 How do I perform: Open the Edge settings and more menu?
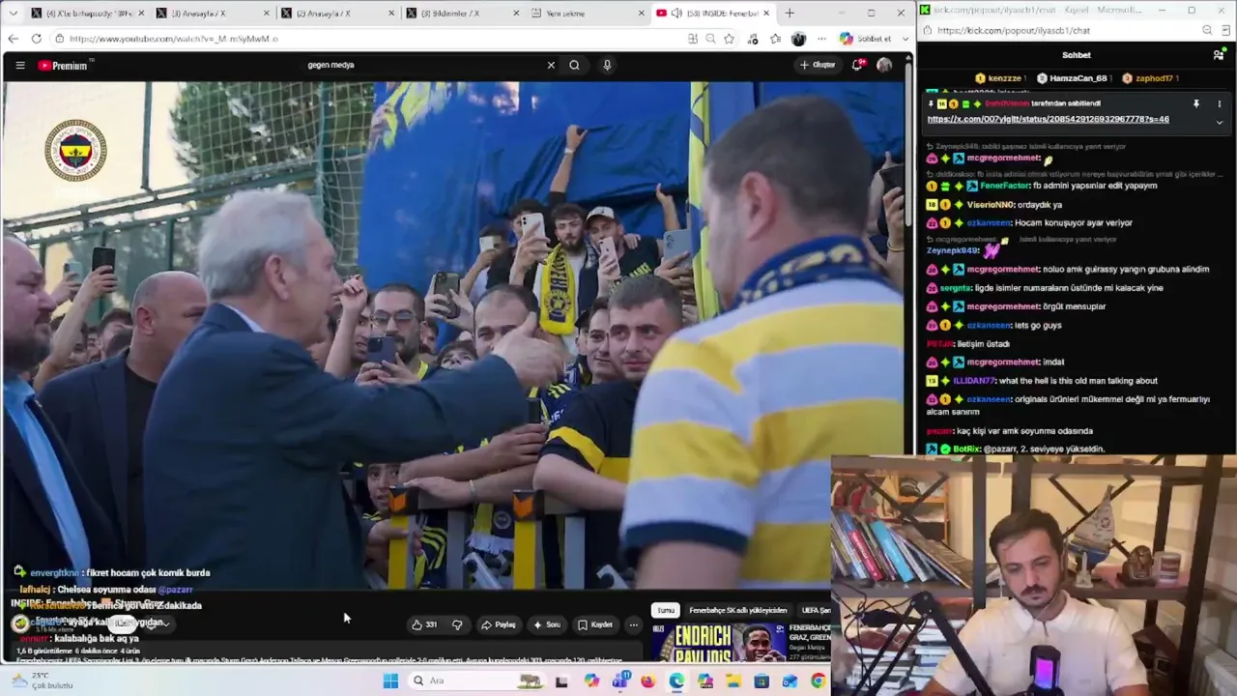(821, 39)
